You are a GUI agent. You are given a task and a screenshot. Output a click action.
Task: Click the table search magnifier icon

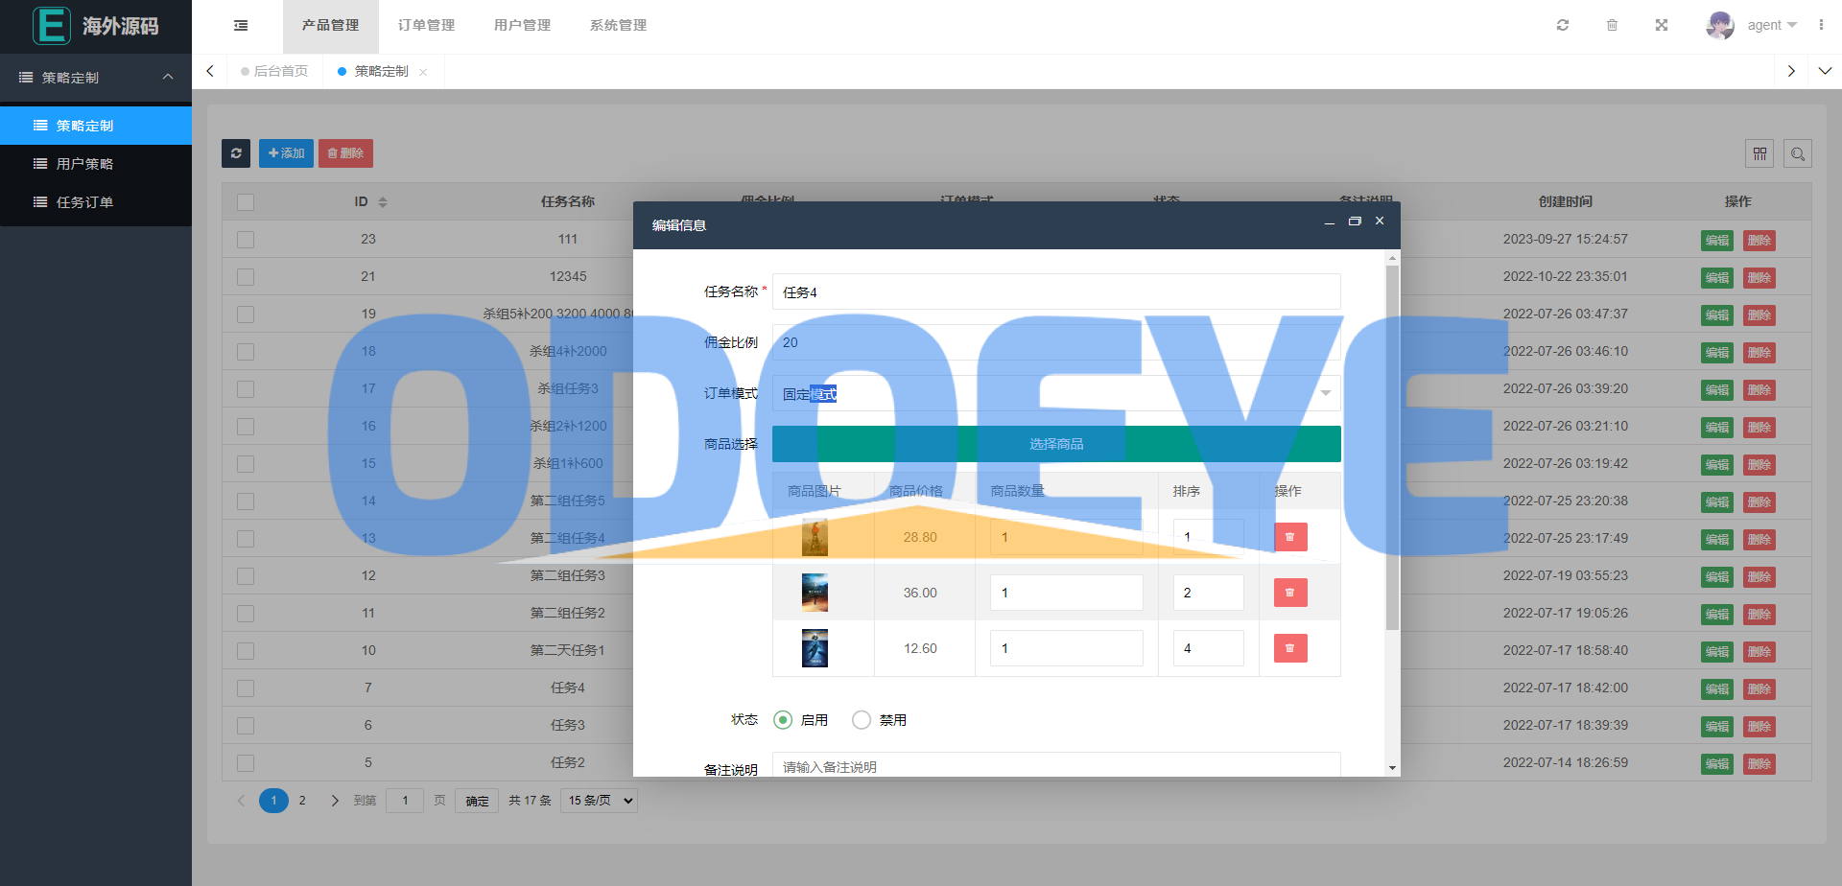1798,153
